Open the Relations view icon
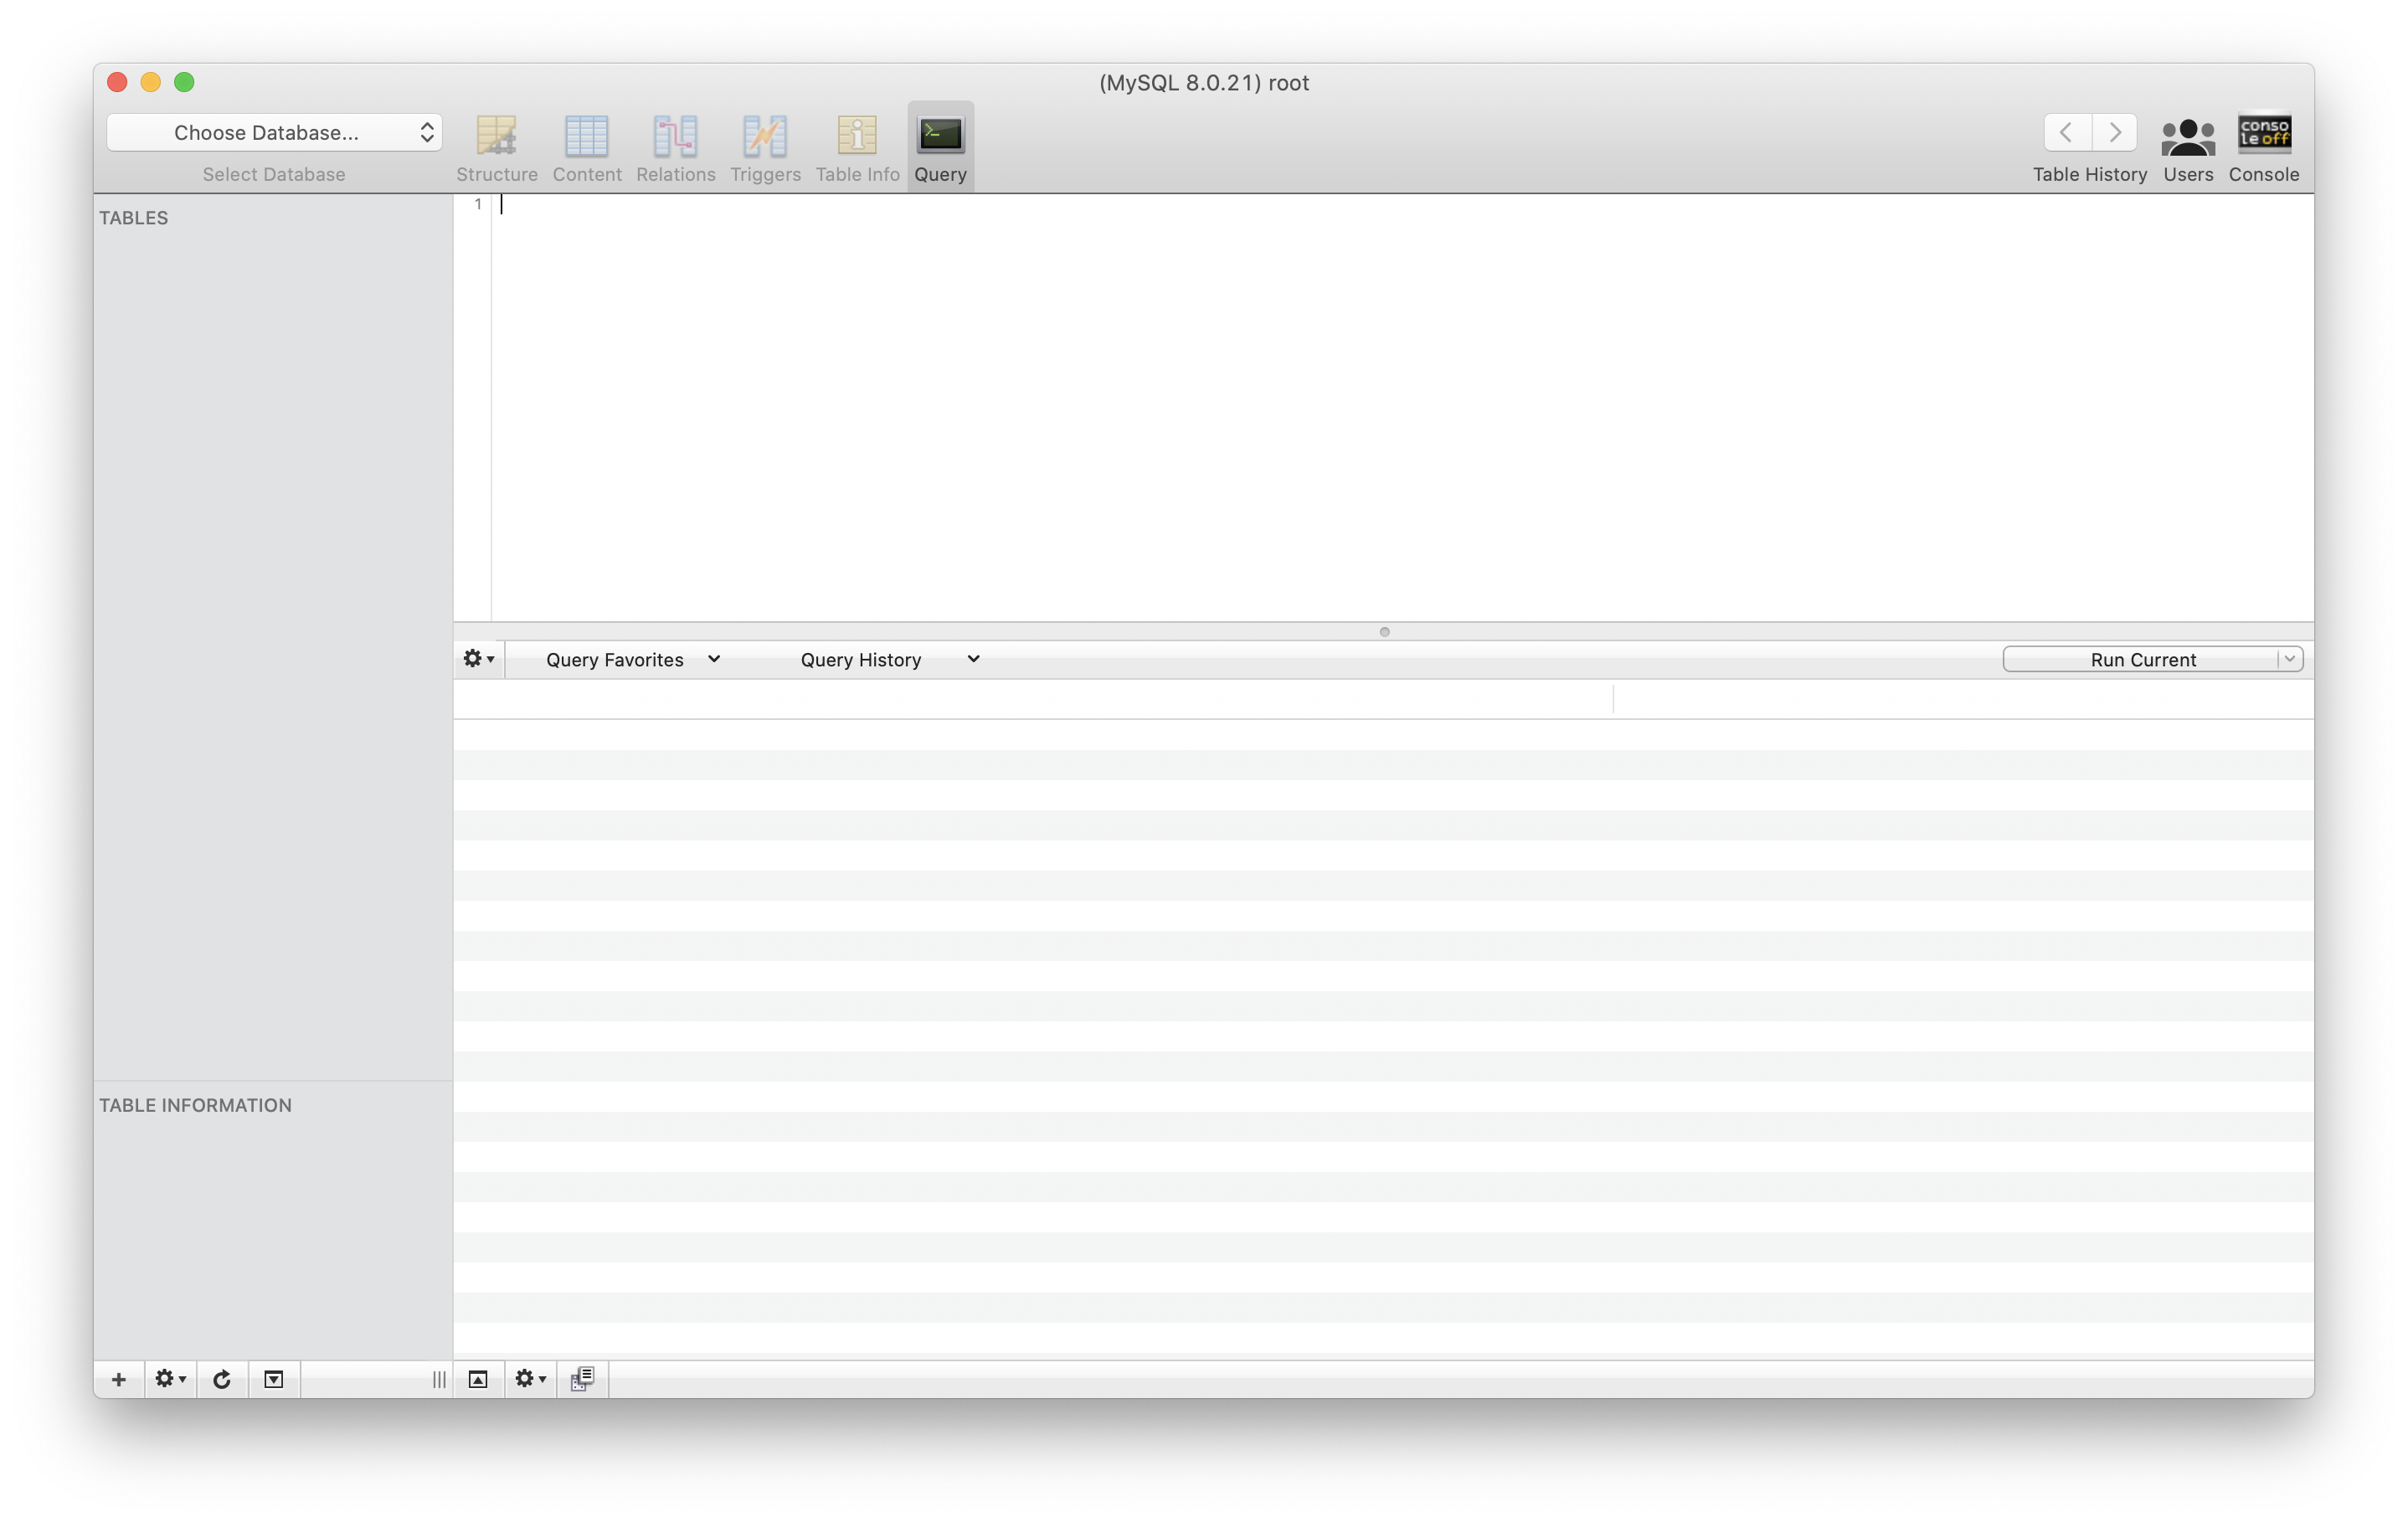This screenshot has height=1522, width=2408. coord(675,136)
